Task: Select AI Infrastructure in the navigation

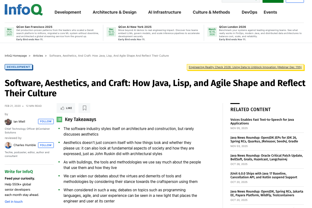Action: (165, 12)
